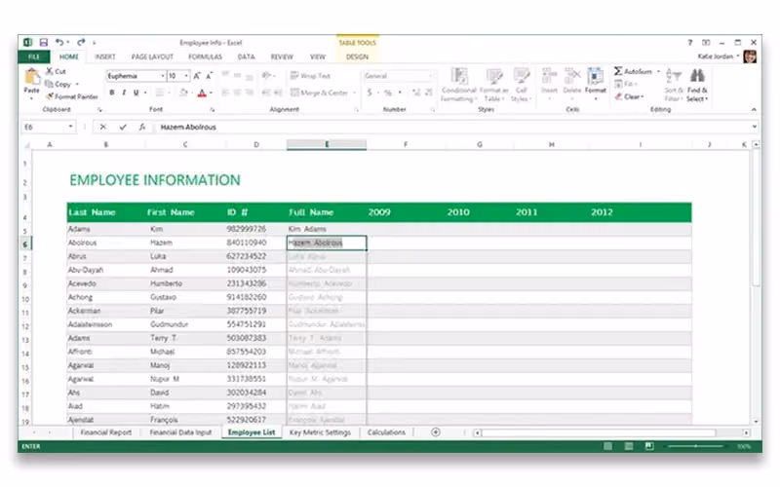Switch to the INSERT ribbon tab

click(105, 56)
